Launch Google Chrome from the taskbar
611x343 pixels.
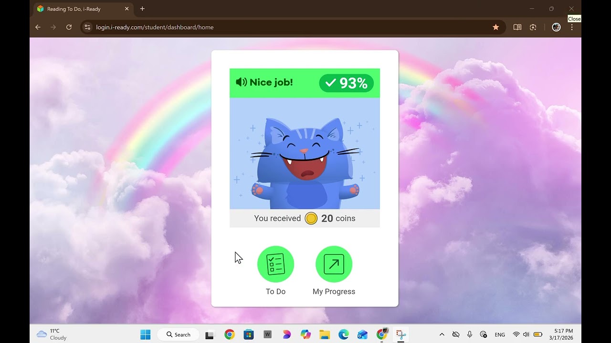tap(229, 334)
